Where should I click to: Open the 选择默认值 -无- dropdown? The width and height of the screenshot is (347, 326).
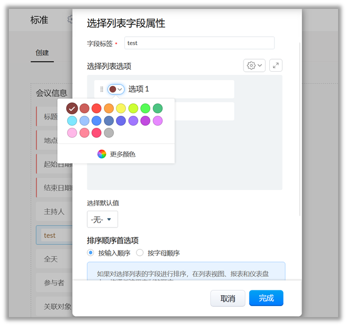click(102, 220)
